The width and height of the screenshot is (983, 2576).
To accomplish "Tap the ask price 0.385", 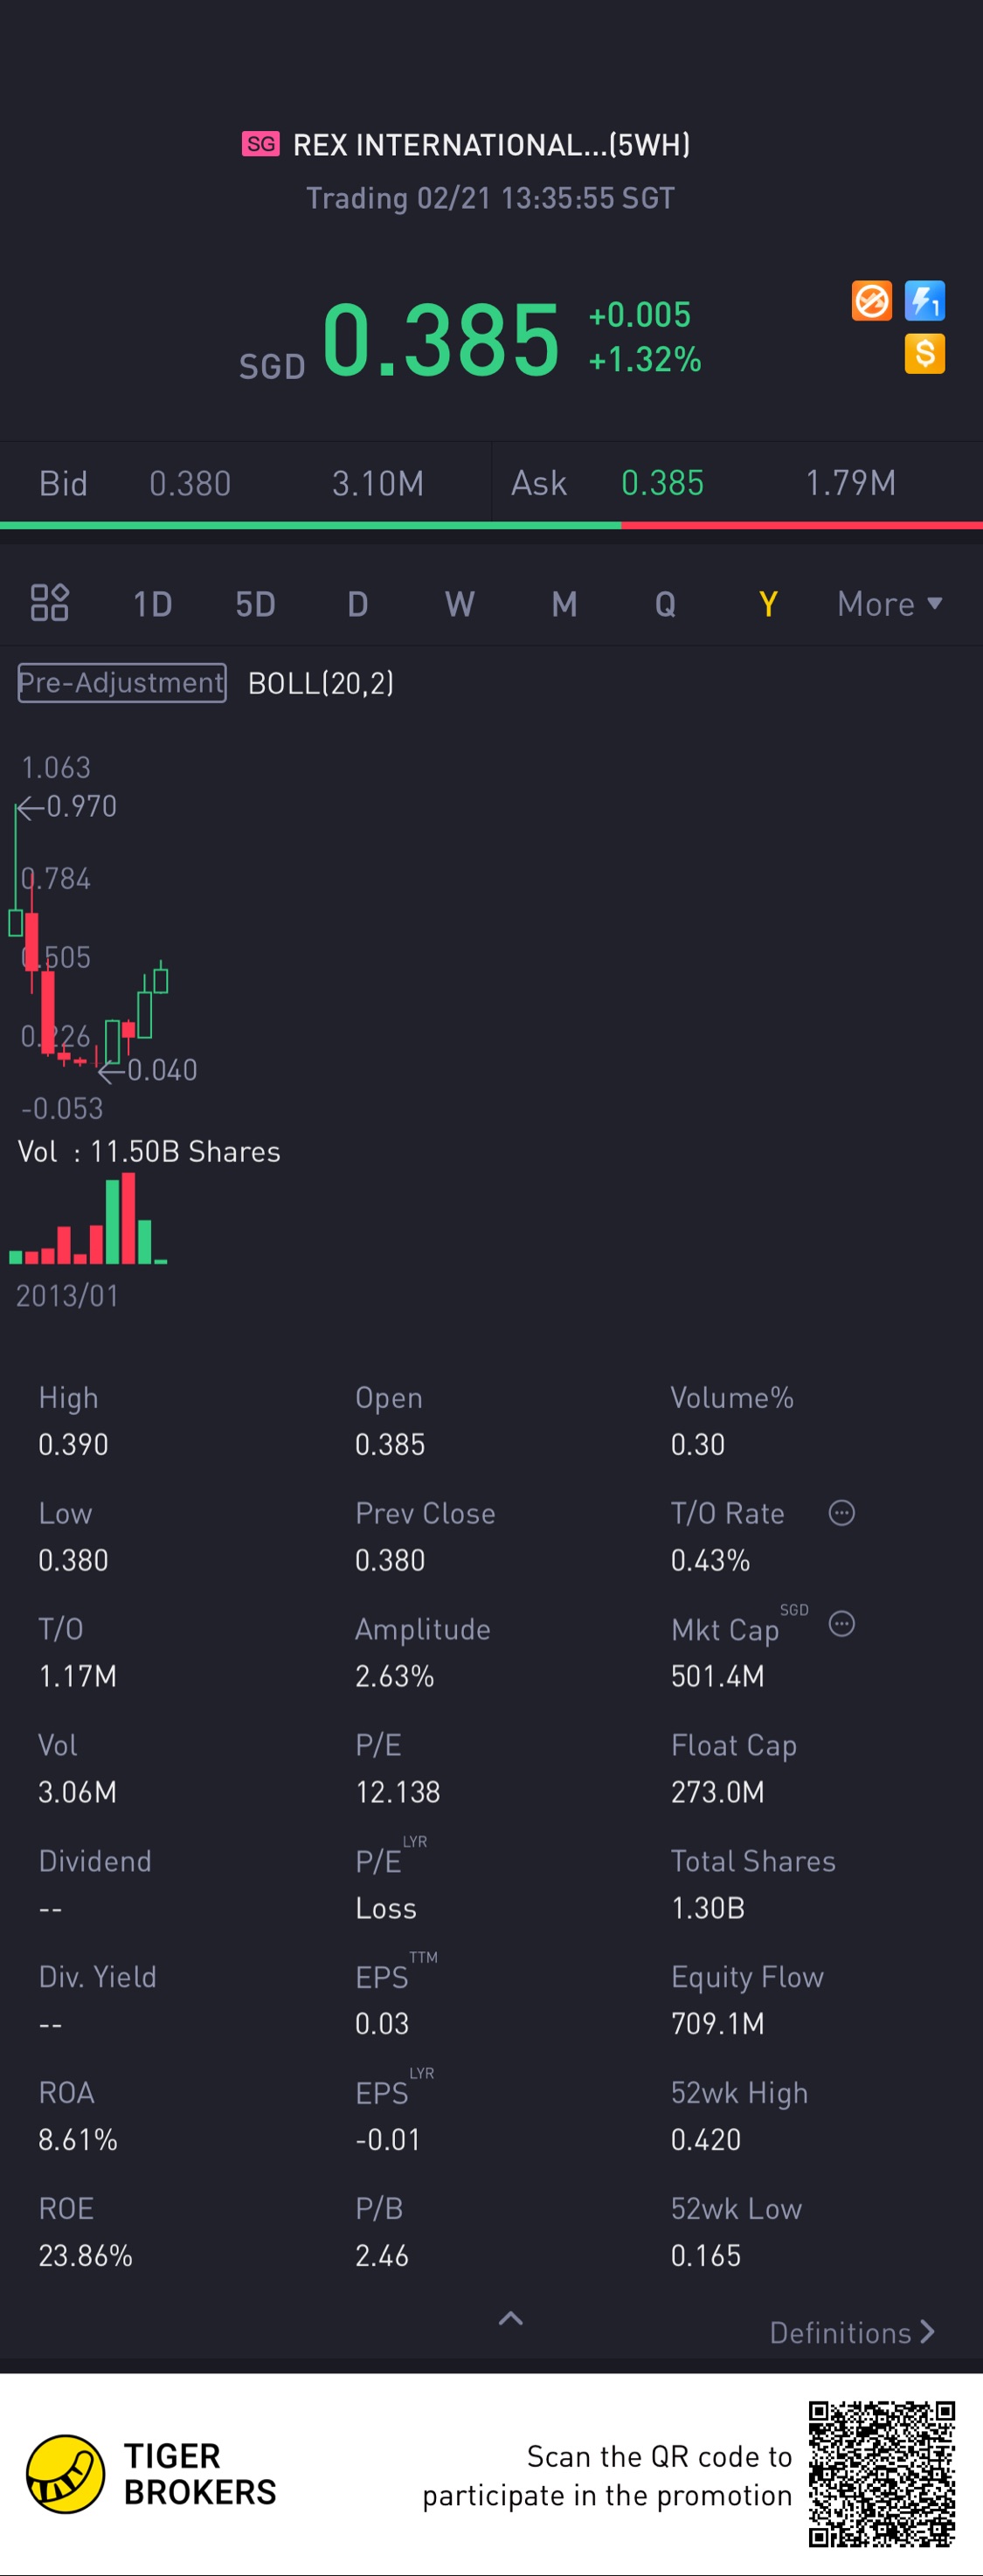I will pyautogui.click(x=662, y=484).
